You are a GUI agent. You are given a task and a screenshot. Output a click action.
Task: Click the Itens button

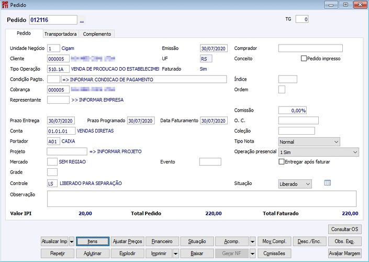pyautogui.click(x=93, y=242)
